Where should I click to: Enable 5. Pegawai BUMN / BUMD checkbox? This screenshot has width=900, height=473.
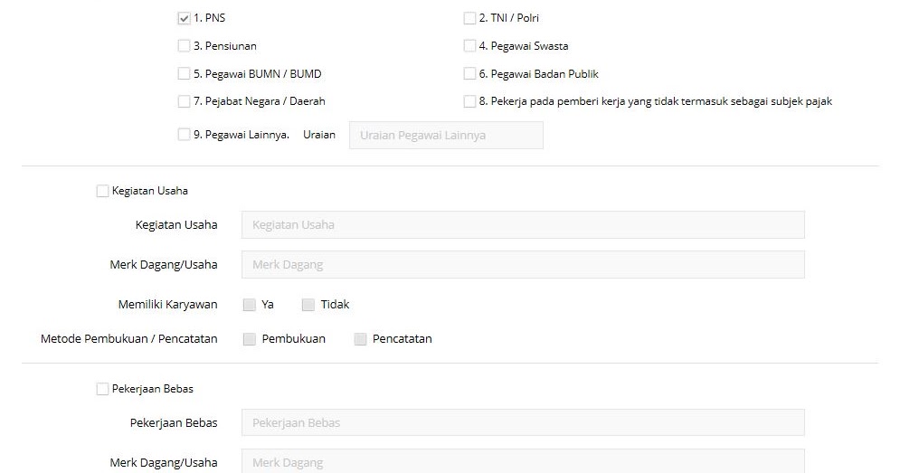coord(184,73)
